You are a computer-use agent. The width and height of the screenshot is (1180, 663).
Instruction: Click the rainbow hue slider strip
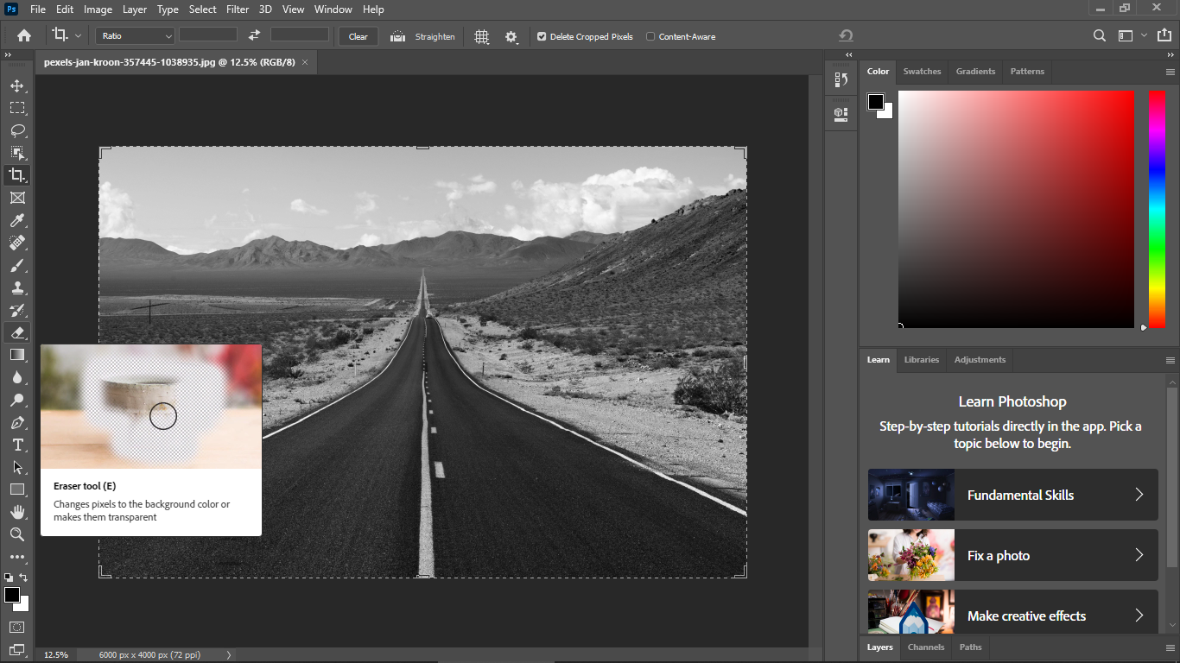[1157, 209]
